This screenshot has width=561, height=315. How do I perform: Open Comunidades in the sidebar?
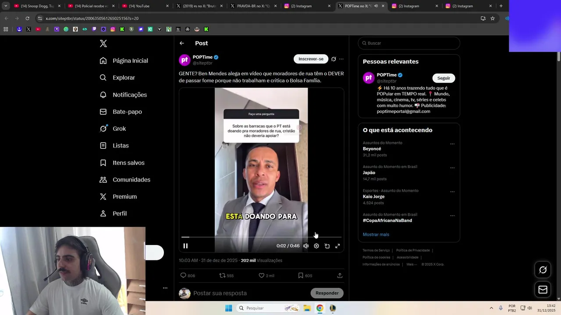tap(125, 179)
